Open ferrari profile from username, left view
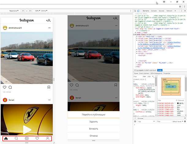 (11, 100)
